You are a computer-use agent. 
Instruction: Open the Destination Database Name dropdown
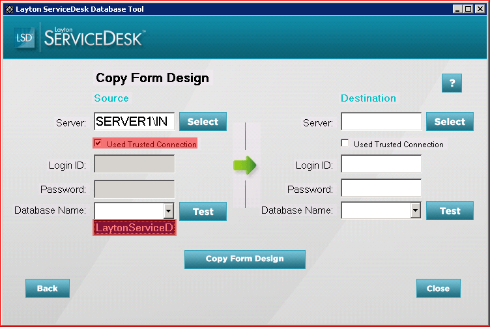tap(415, 210)
